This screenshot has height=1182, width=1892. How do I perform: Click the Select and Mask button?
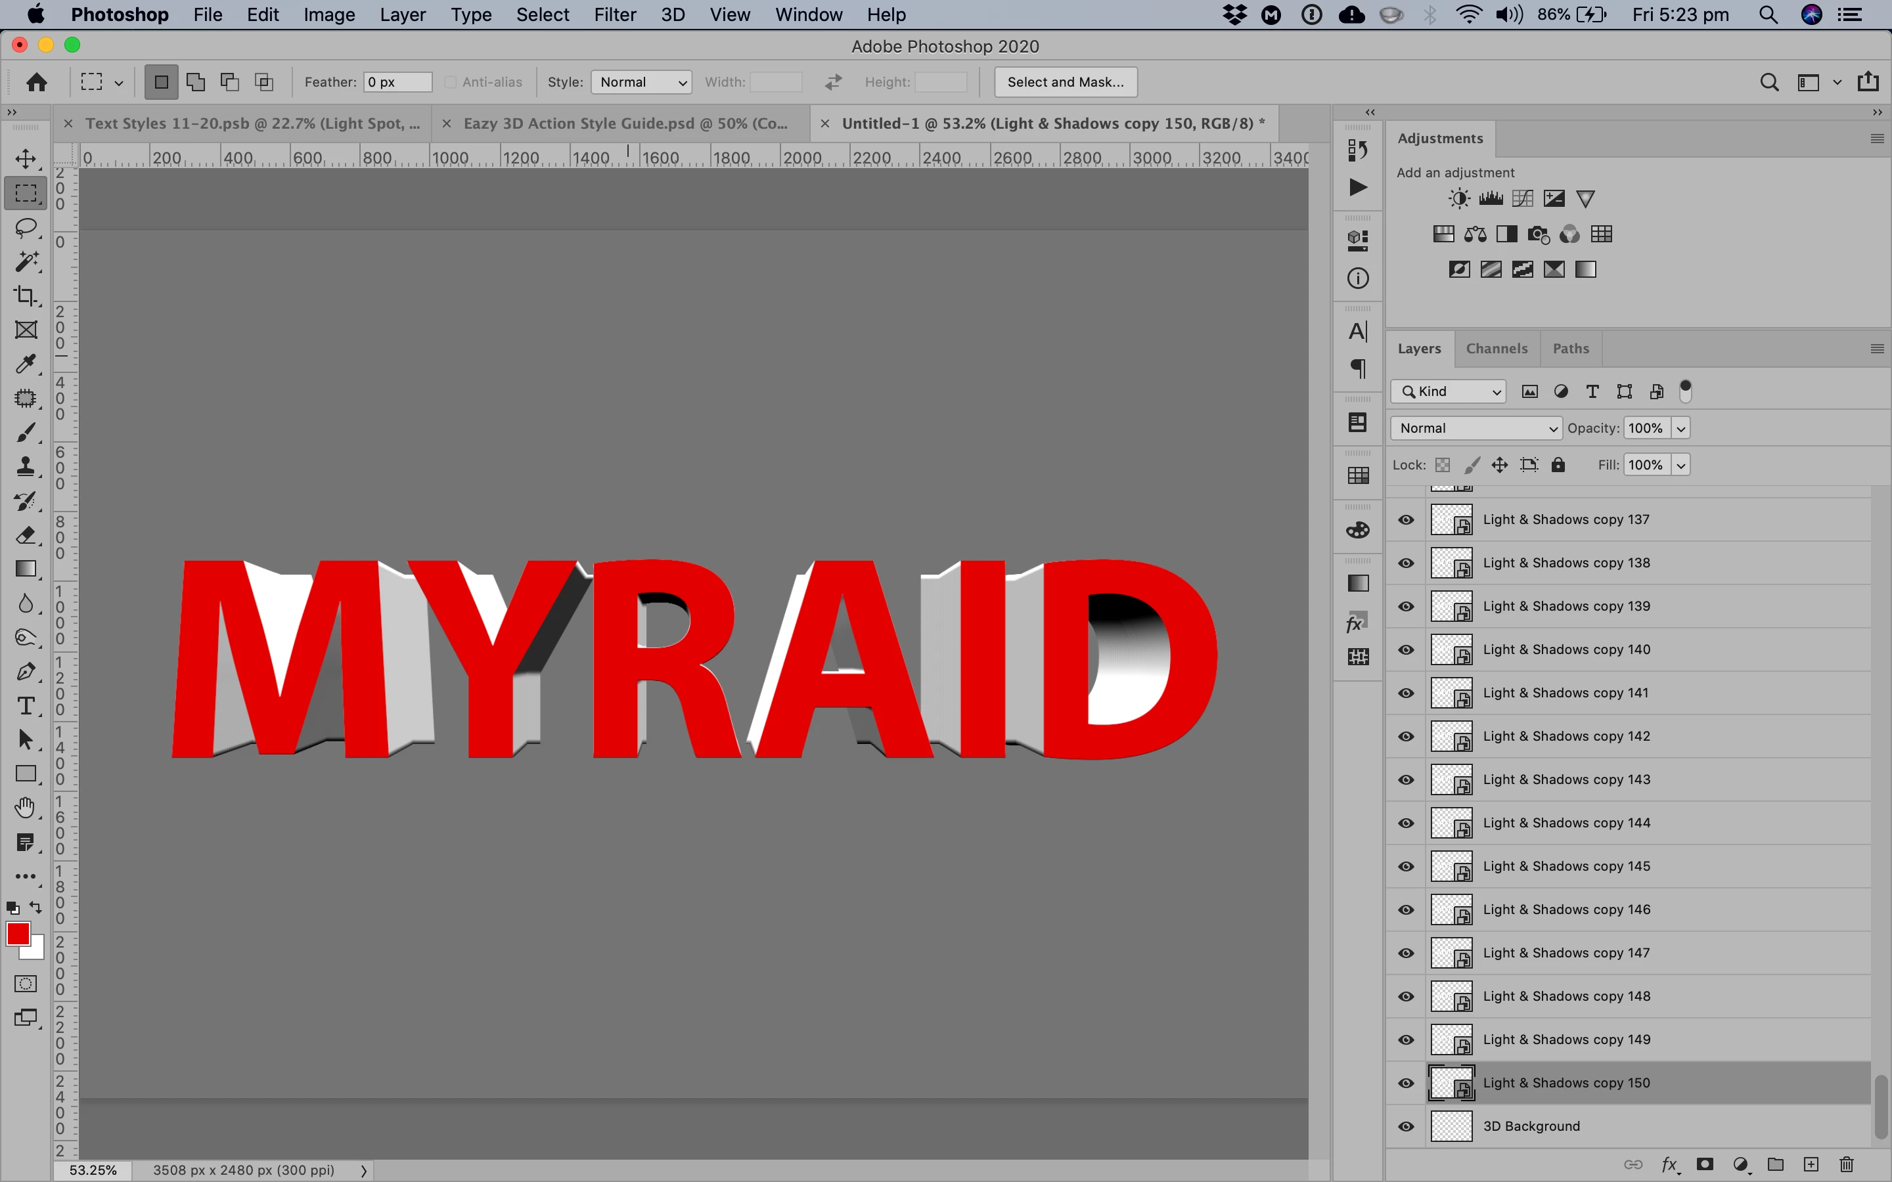[x=1065, y=82]
